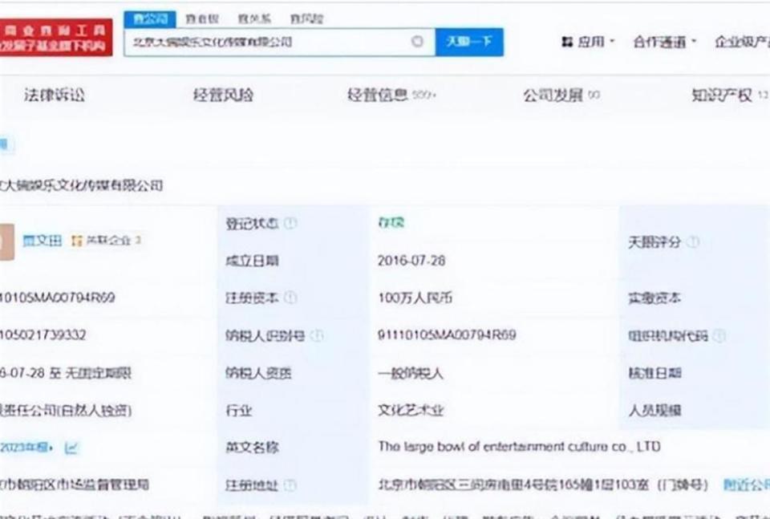Click the 文化艺术业 industry value
Viewport: 770px width, 519px height.
click(x=410, y=410)
